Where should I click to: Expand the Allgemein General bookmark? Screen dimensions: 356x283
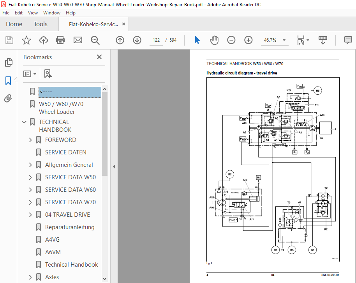30,165
